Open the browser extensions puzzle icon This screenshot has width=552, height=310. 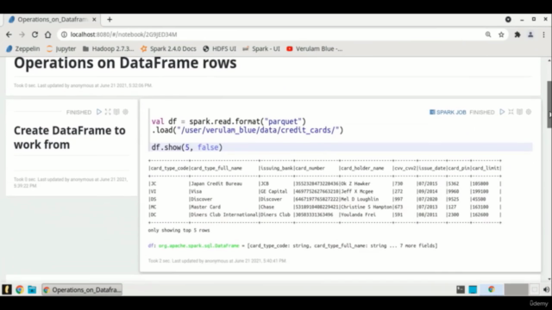[x=517, y=34]
